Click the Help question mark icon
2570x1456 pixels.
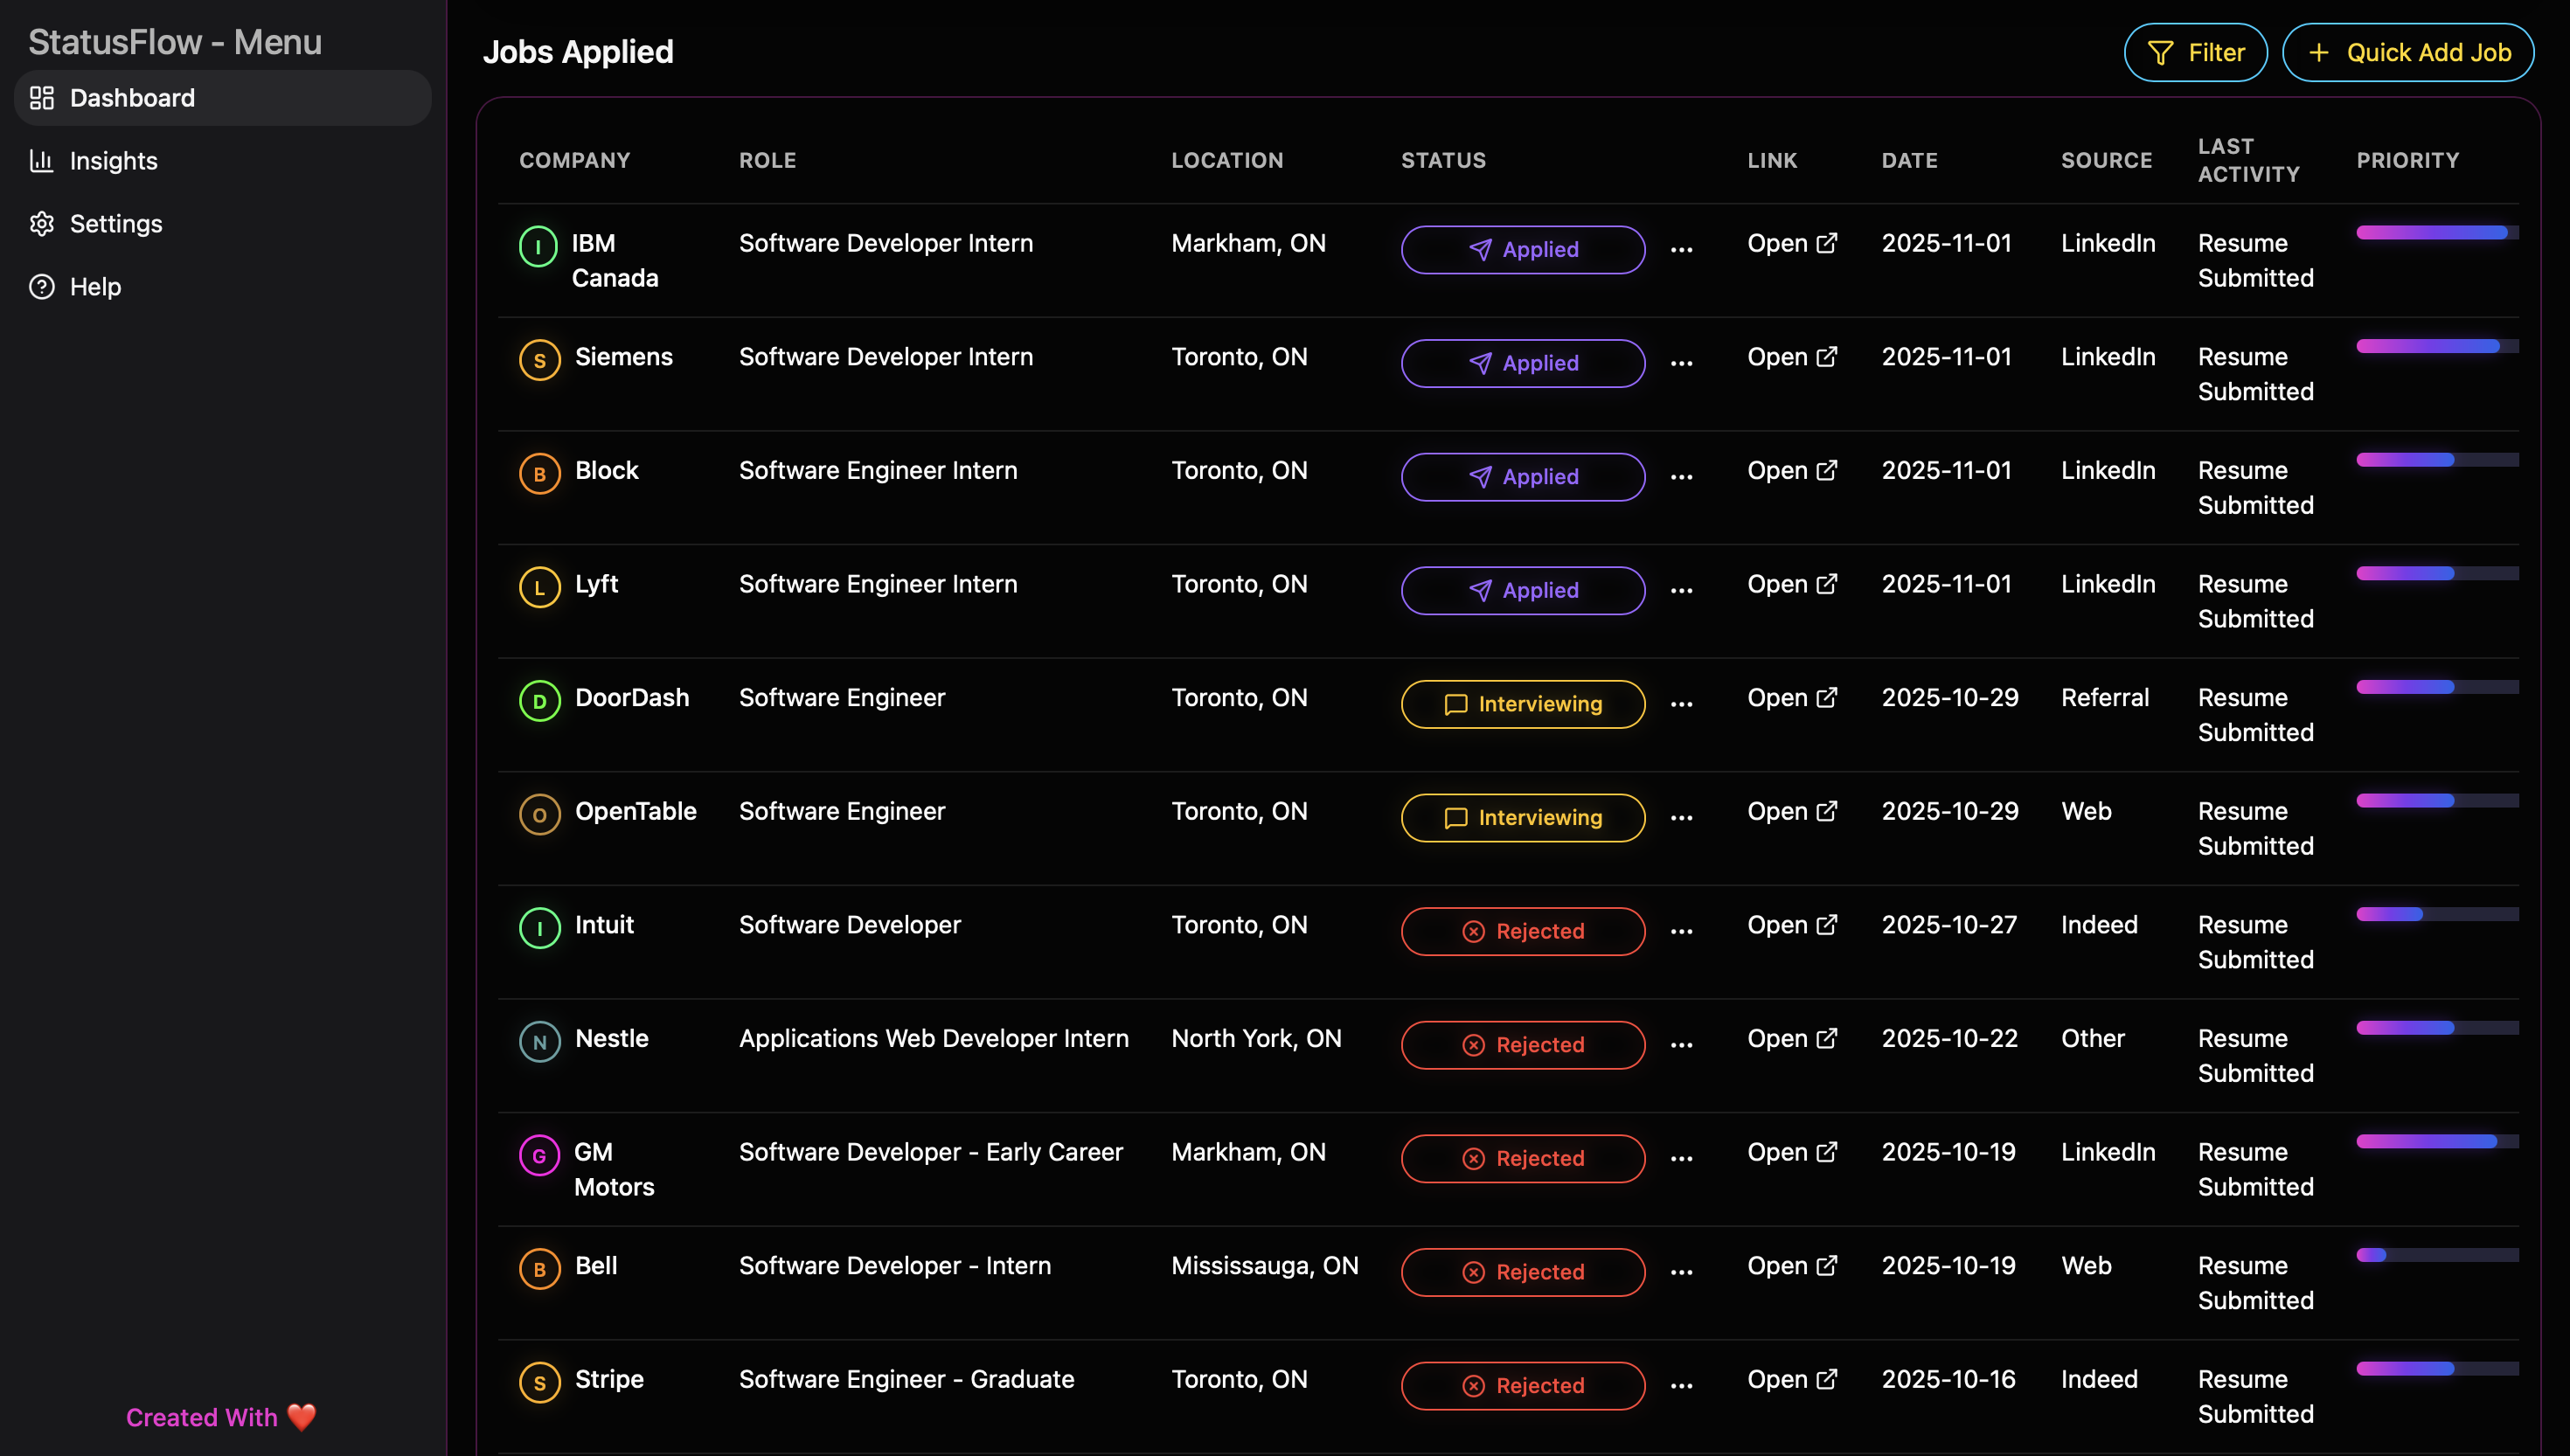point(41,287)
